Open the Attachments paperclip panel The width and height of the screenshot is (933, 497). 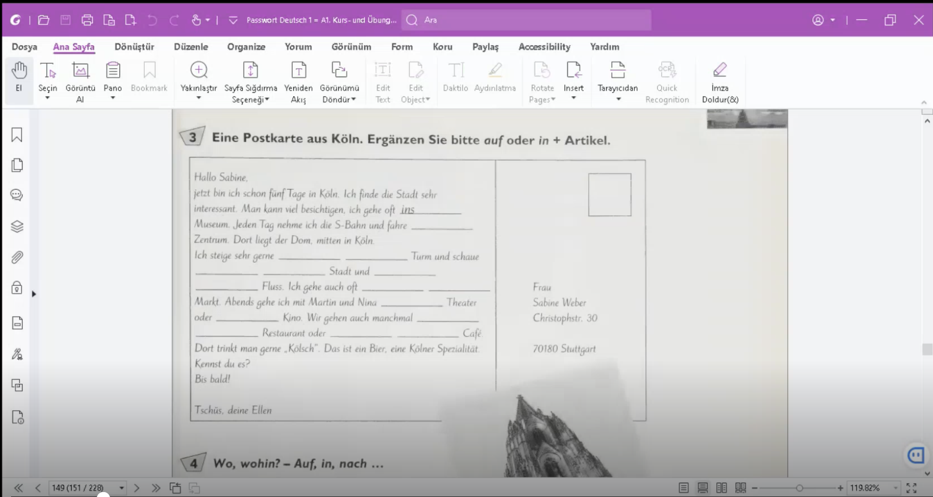tap(17, 257)
